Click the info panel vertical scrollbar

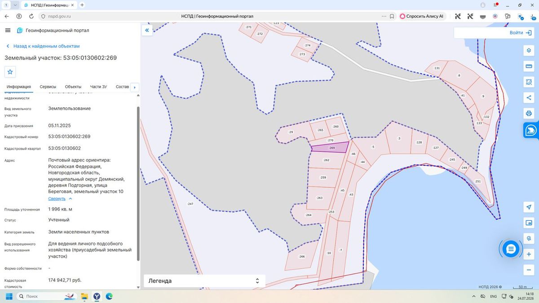[x=138, y=183]
